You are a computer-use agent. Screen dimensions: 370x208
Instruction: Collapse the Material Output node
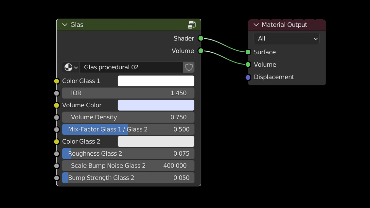point(256,25)
